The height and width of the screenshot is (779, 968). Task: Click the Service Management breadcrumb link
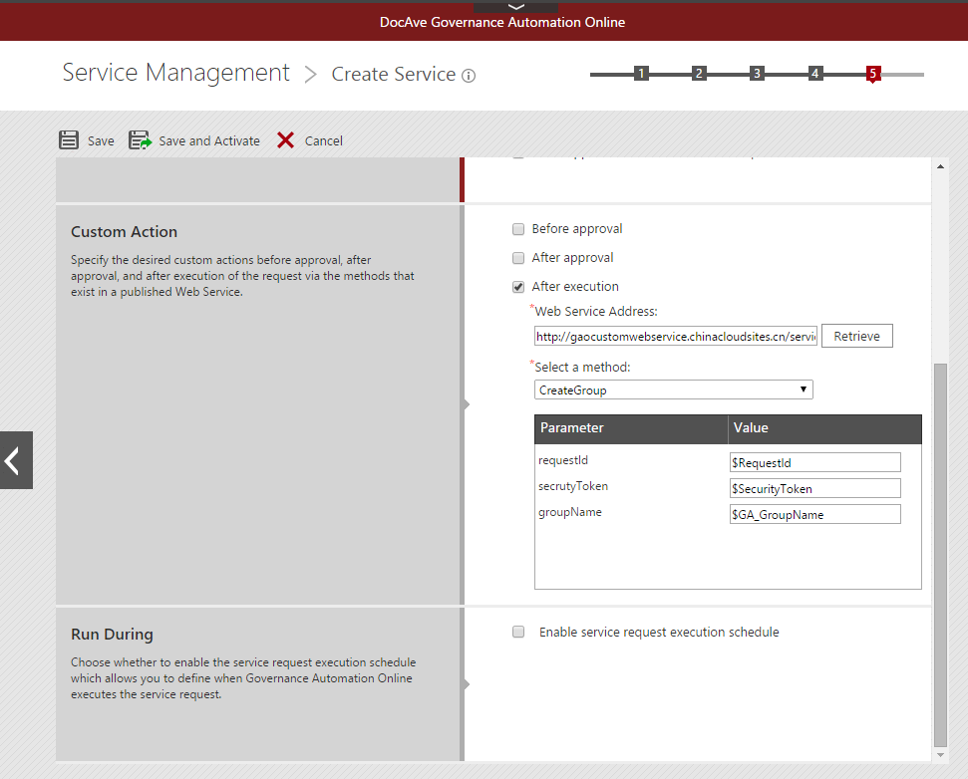pos(175,74)
